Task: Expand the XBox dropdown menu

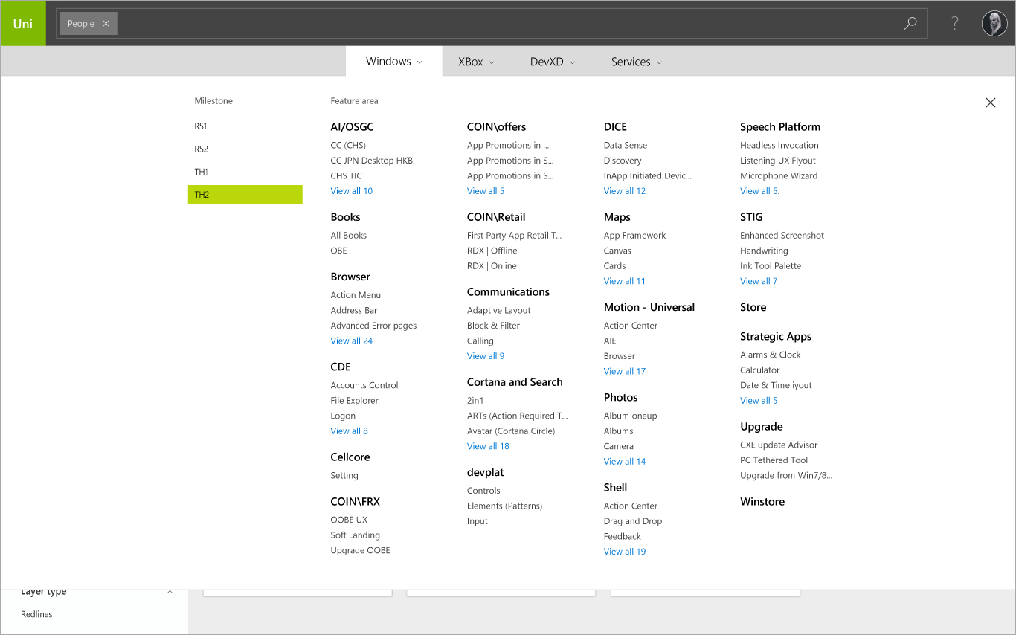Action: [x=476, y=62]
